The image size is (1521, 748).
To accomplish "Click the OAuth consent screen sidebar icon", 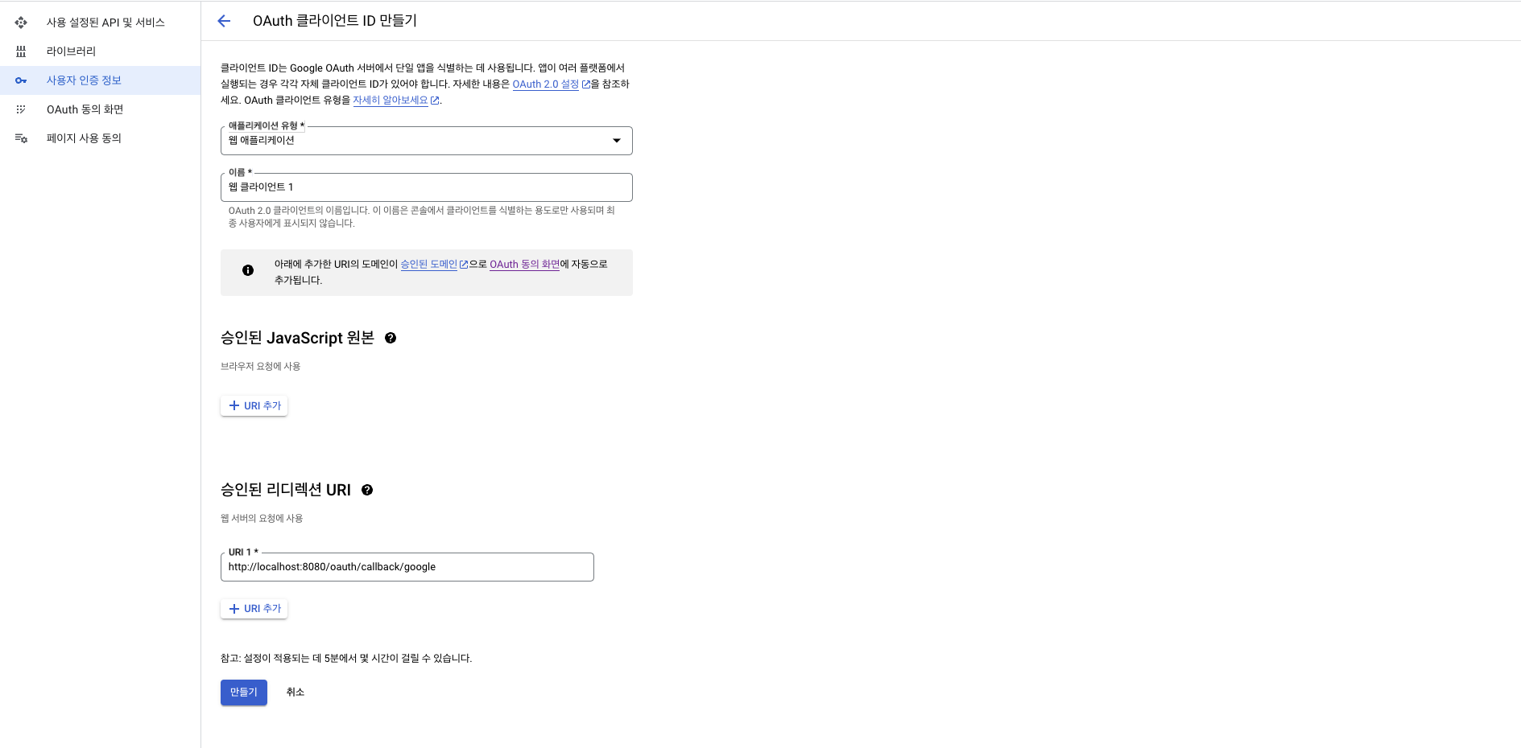I will pos(21,109).
